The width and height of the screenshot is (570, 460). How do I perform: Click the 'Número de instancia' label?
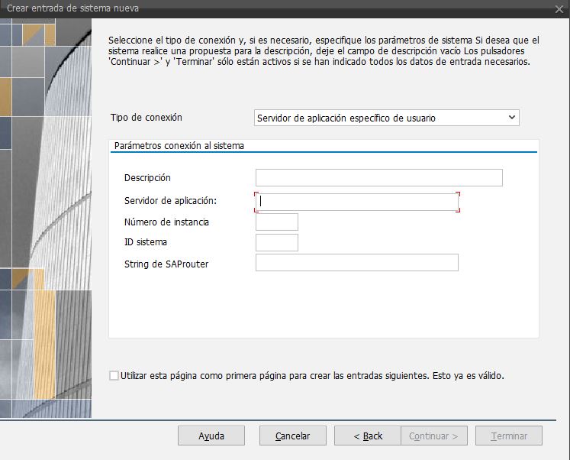[166, 222]
